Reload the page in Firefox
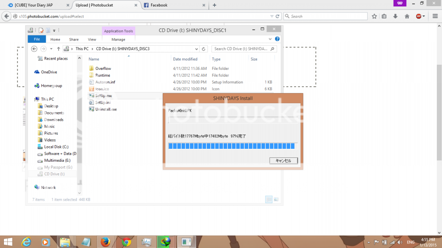Image resolution: width=442 pixels, height=248 pixels. tap(278, 16)
